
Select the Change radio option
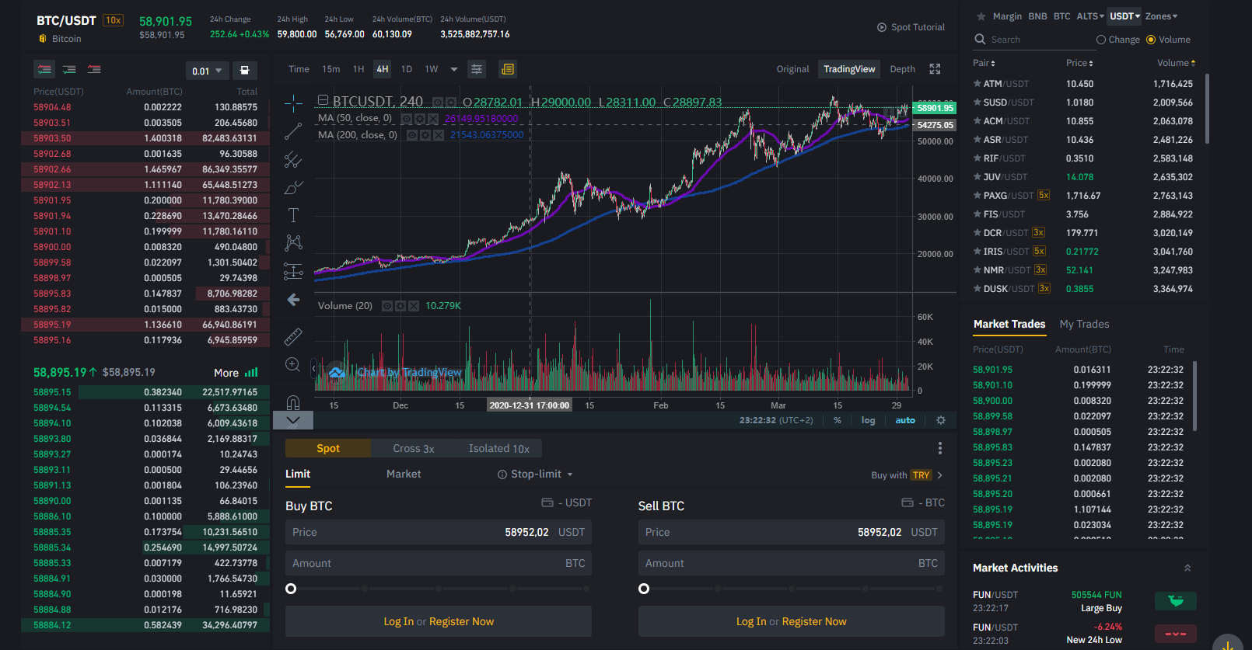click(1118, 40)
